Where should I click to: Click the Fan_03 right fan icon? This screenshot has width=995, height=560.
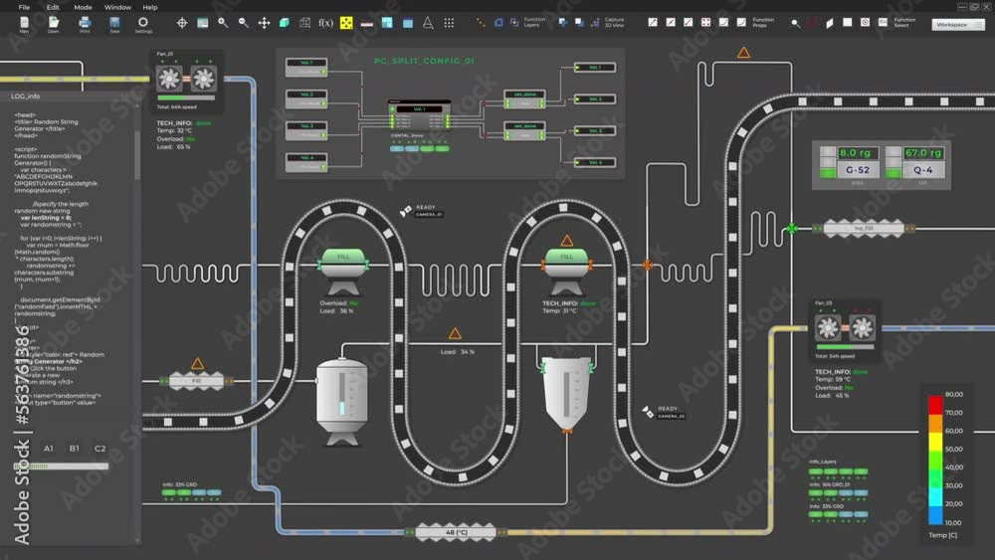(861, 328)
